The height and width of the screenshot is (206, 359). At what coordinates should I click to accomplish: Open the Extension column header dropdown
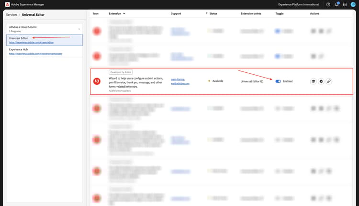click(124, 13)
